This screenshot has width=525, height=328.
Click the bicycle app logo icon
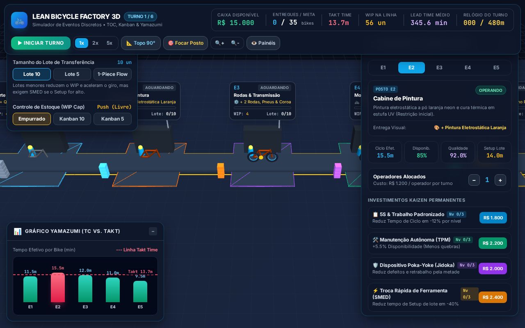(19, 20)
